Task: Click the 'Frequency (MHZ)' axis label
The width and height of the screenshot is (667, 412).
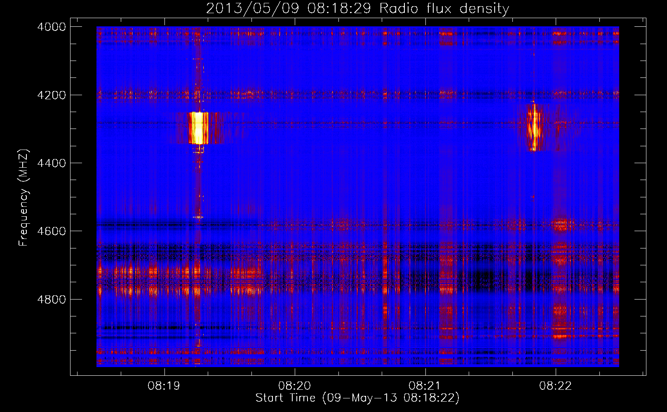Action: pyautogui.click(x=23, y=197)
